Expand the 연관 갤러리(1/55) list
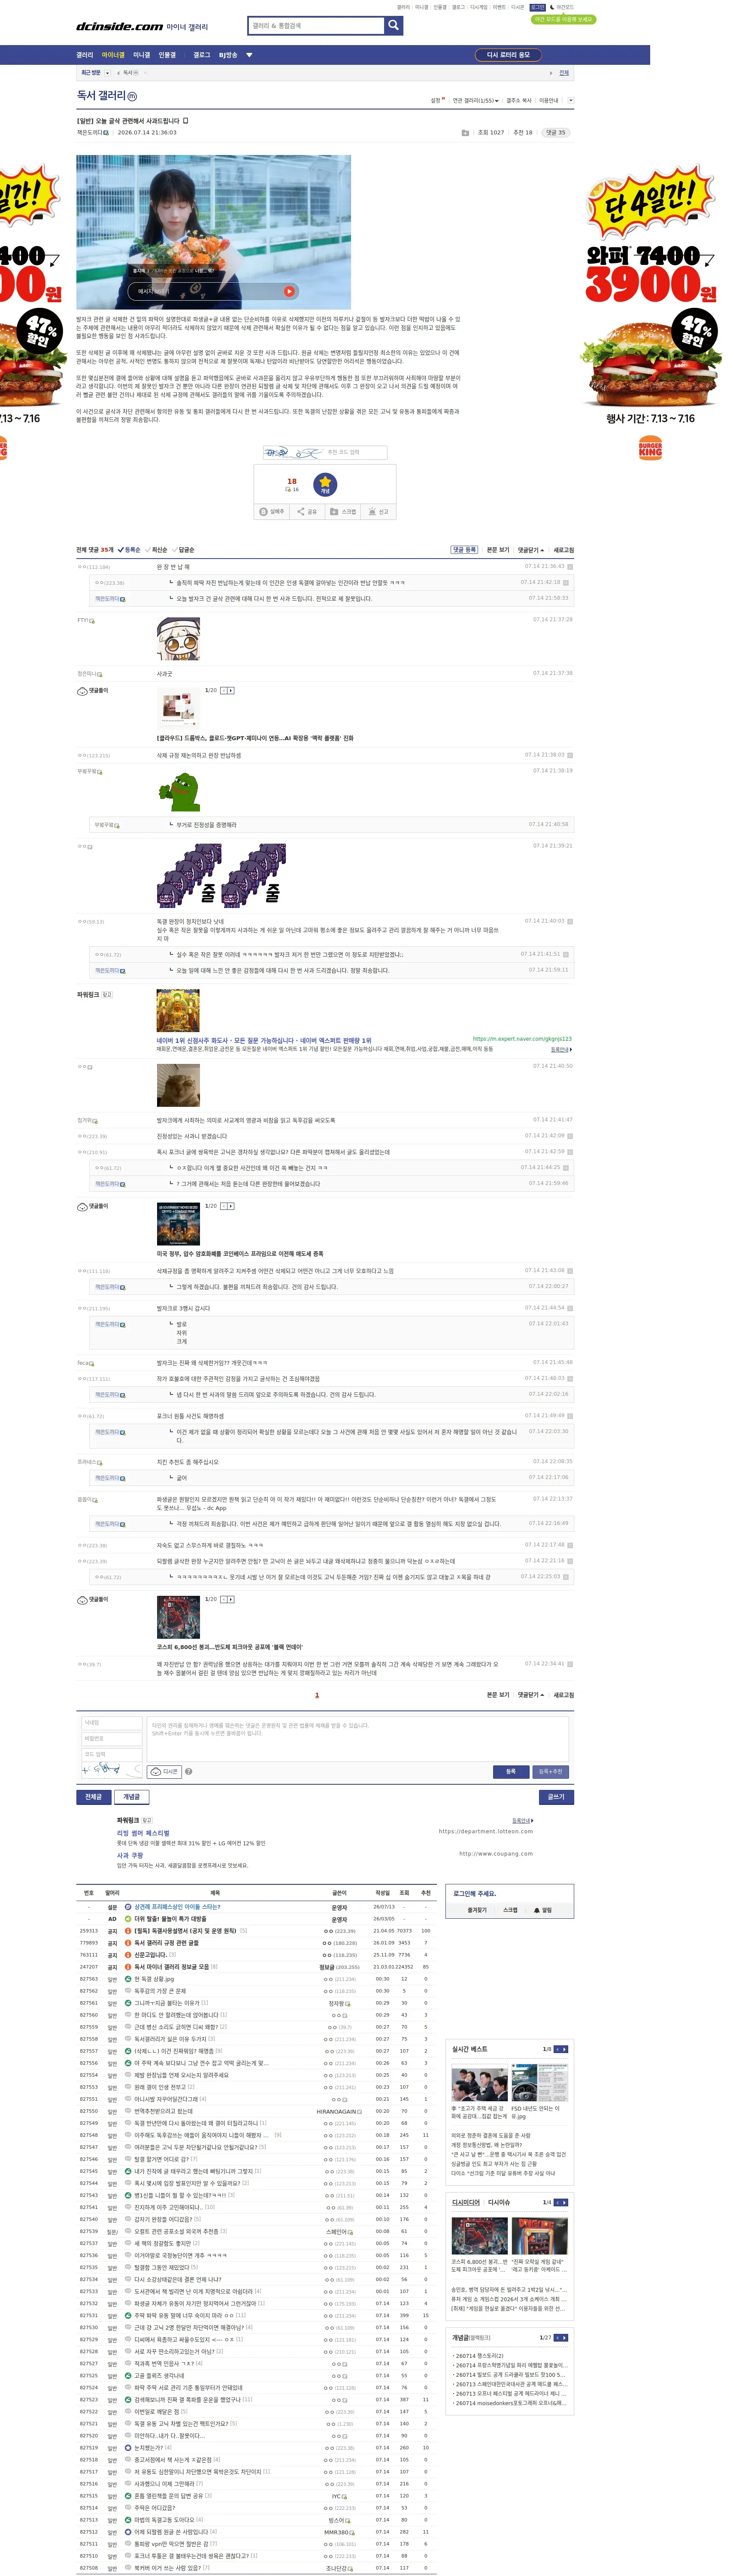The width and height of the screenshot is (730, 2576). click(x=475, y=100)
